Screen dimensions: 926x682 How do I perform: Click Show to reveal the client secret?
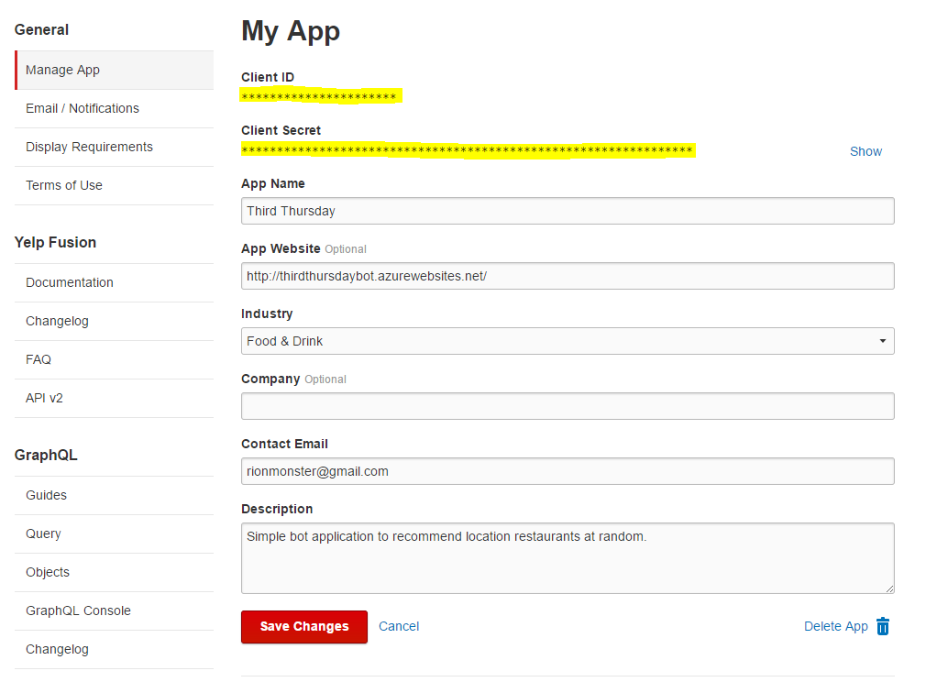coord(865,151)
